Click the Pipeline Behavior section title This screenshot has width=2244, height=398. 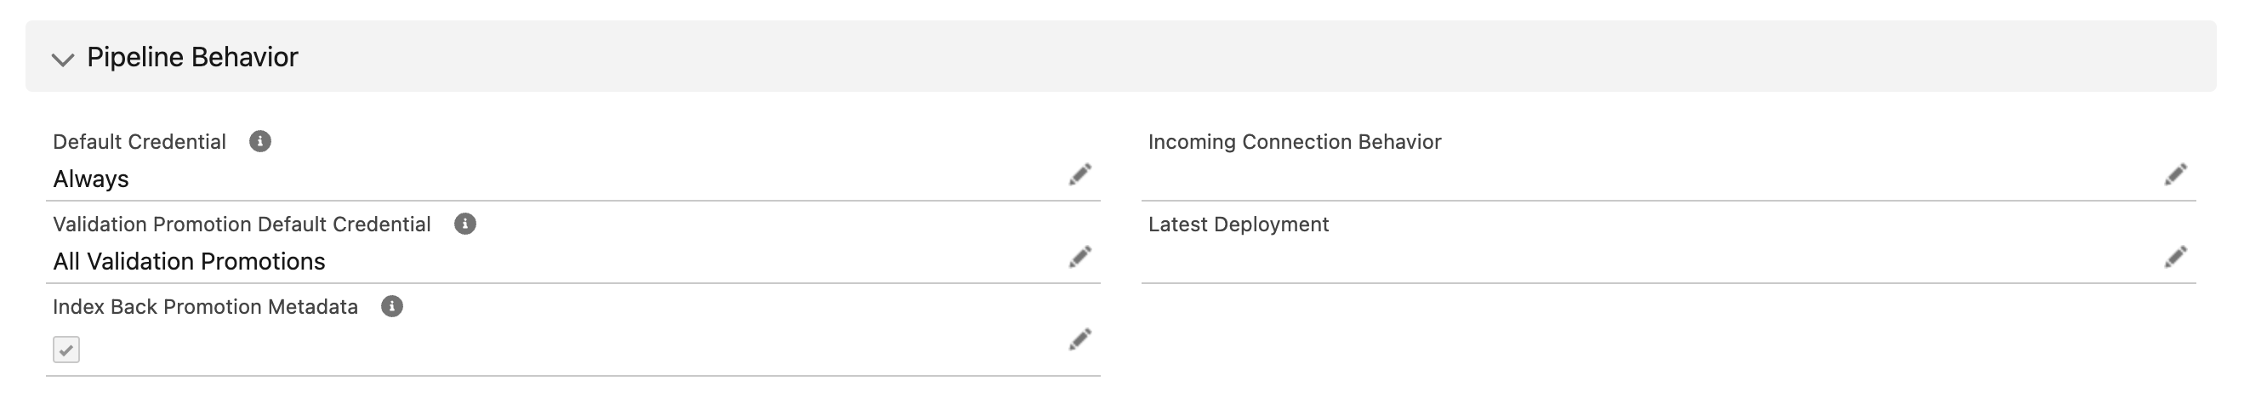(x=192, y=58)
